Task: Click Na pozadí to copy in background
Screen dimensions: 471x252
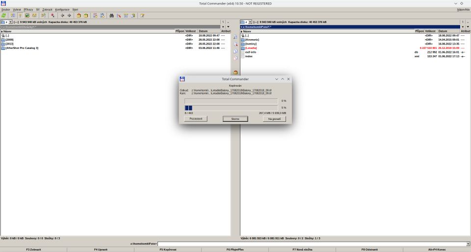Action: [274, 119]
